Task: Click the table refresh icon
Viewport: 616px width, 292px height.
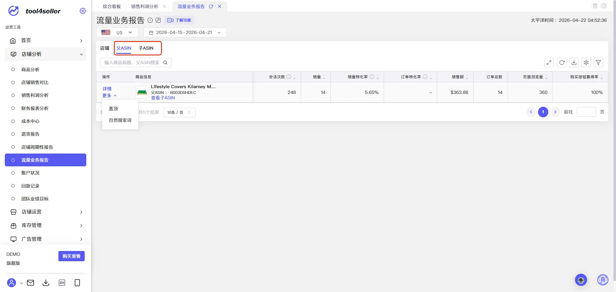Action: click(562, 63)
